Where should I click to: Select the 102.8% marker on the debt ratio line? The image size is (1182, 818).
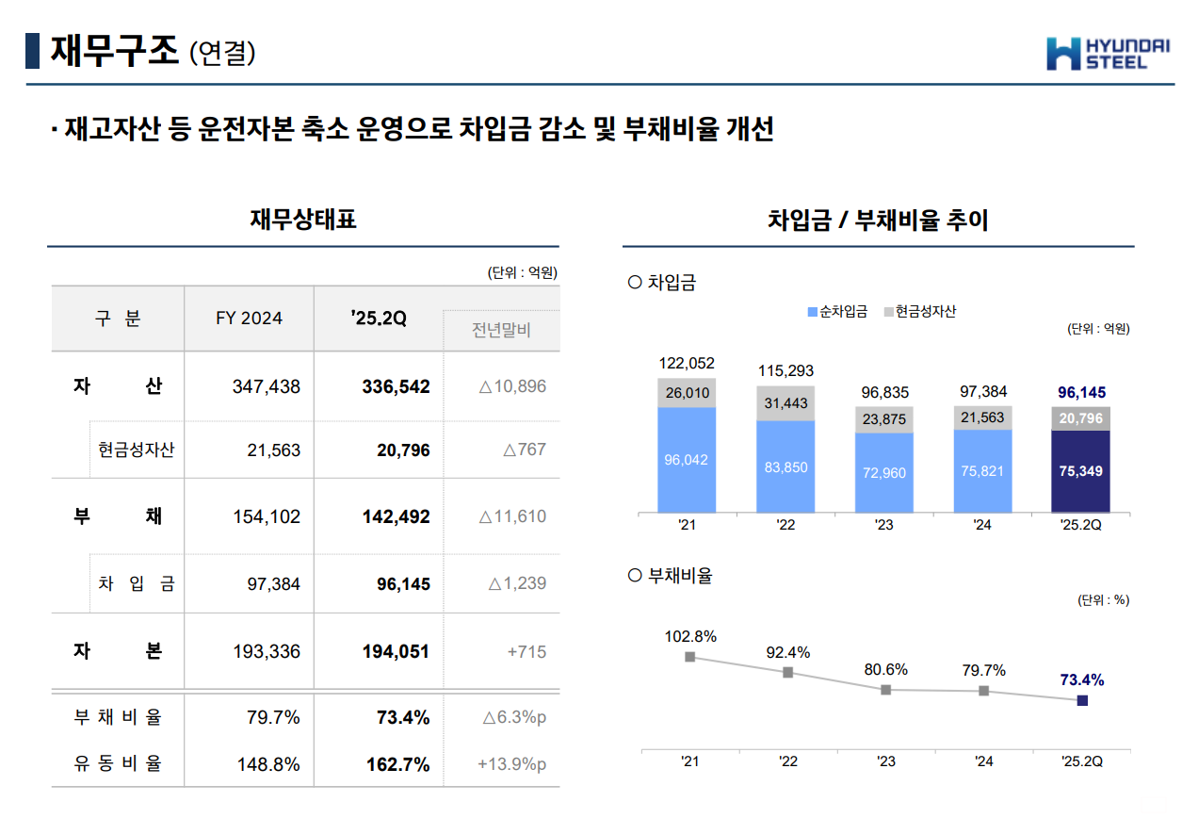pyautogui.click(x=689, y=657)
